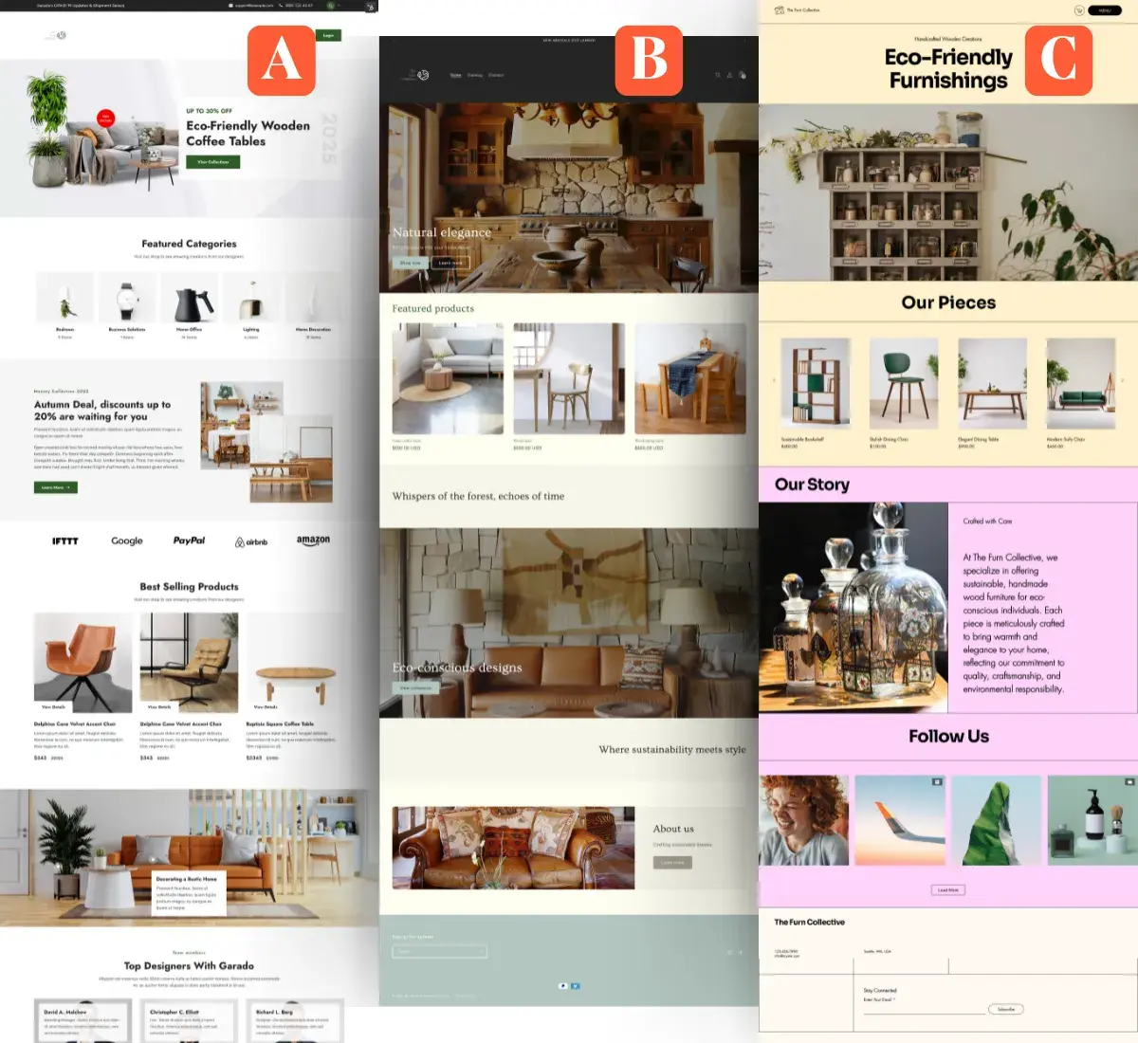The image size is (1138, 1043).
Task: Click Decorating a Rustic Home card
Action: coord(188,893)
